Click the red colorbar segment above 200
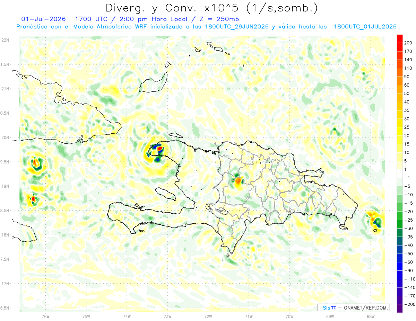This screenshot has height=321, width=416. coord(400,38)
